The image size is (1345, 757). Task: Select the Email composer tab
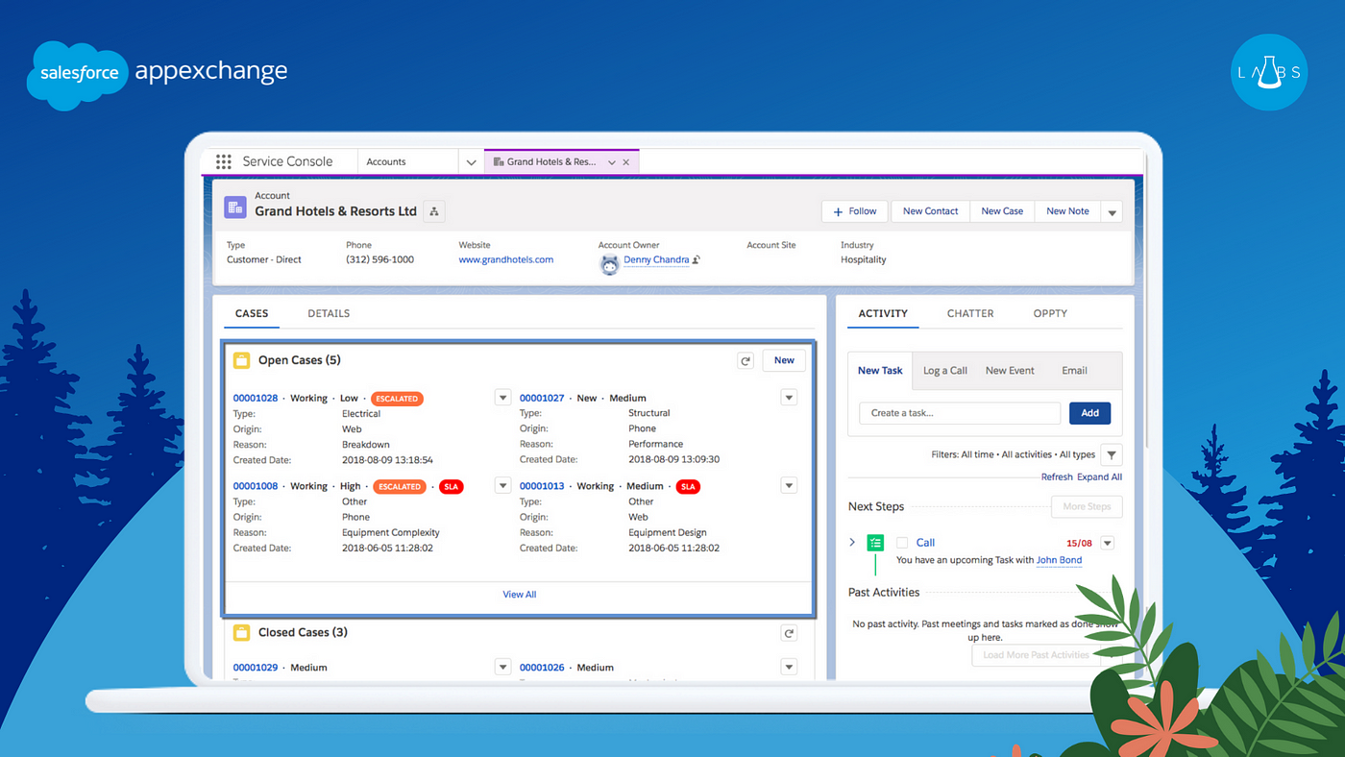pyautogui.click(x=1074, y=371)
